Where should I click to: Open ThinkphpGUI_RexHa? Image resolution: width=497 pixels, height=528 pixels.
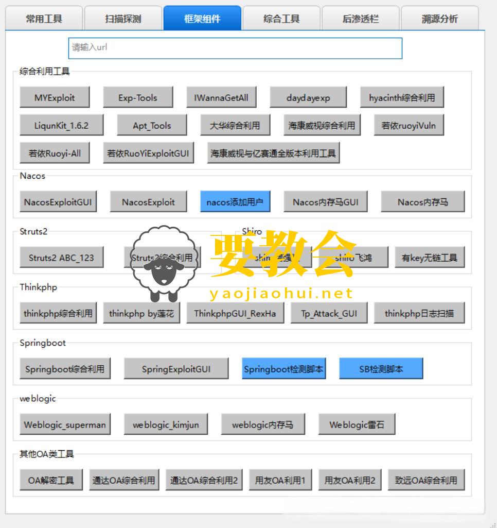235,313
